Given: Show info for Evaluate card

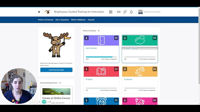Looking at the screenshot, I should pos(125,69).
